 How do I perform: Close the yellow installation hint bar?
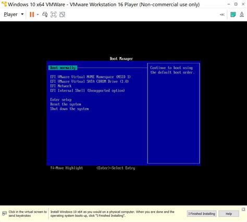click(x=243, y=210)
